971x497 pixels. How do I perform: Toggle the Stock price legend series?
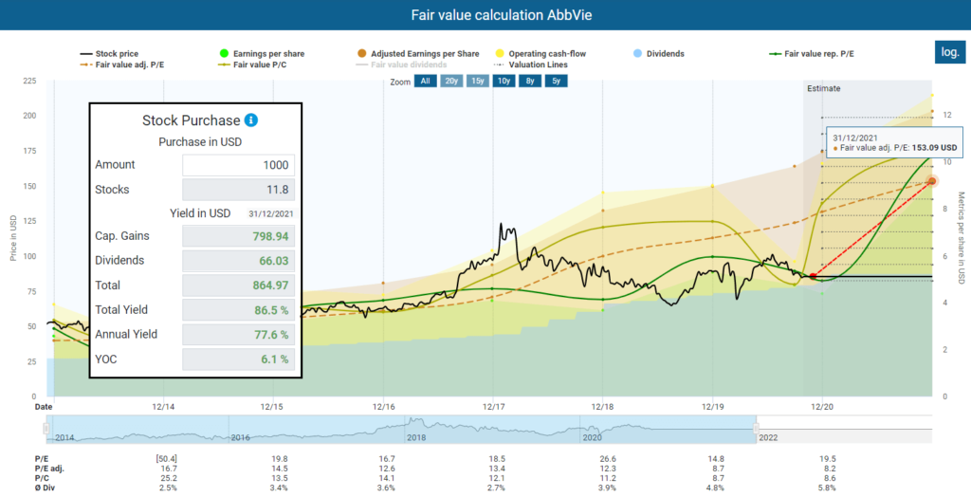click(x=109, y=54)
